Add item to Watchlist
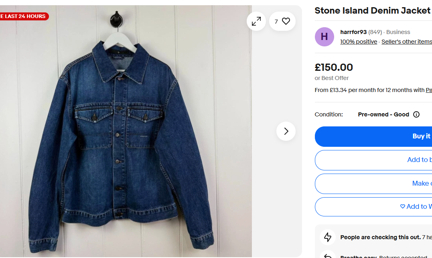 click(x=415, y=206)
